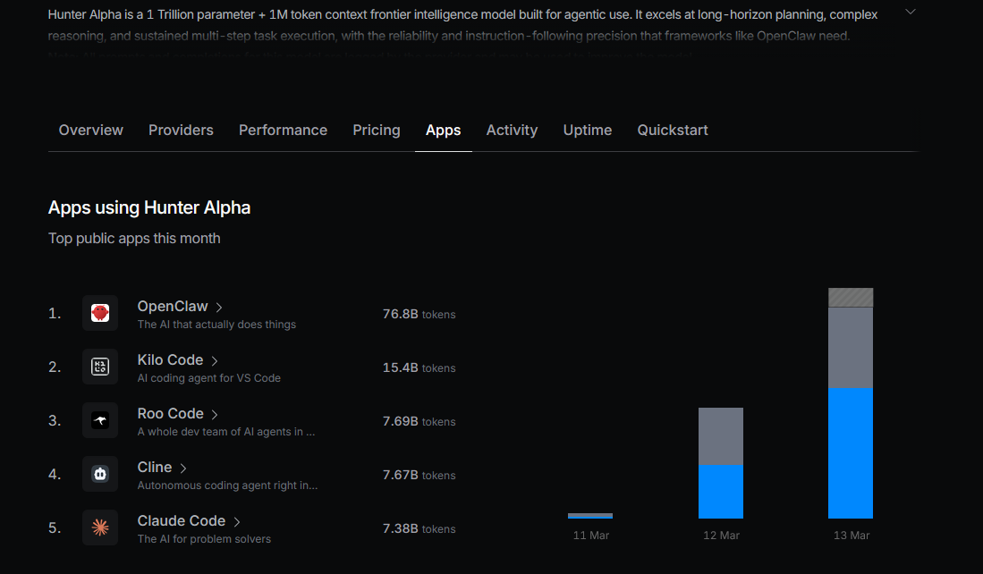Click the Cline robot app icon
This screenshot has width=983, height=574.
(x=99, y=474)
